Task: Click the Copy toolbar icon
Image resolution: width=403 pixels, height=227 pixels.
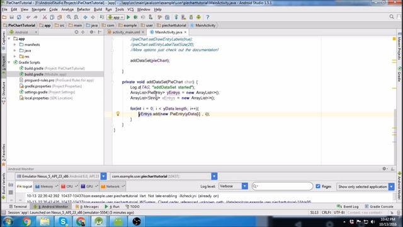Action: point(52,17)
